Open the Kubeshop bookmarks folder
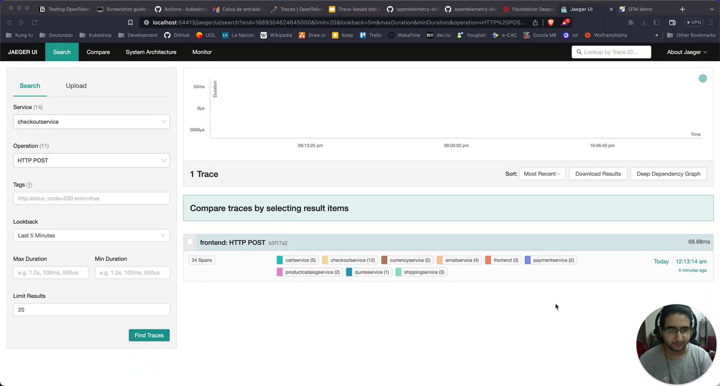This screenshot has width=720, height=386. click(95, 35)
